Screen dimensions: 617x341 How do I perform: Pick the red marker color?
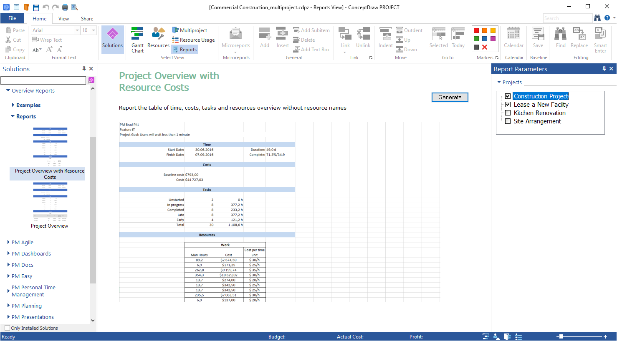476,30
